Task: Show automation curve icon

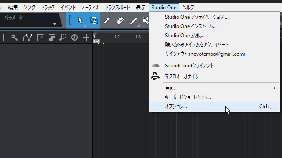Action: (27, 38)
